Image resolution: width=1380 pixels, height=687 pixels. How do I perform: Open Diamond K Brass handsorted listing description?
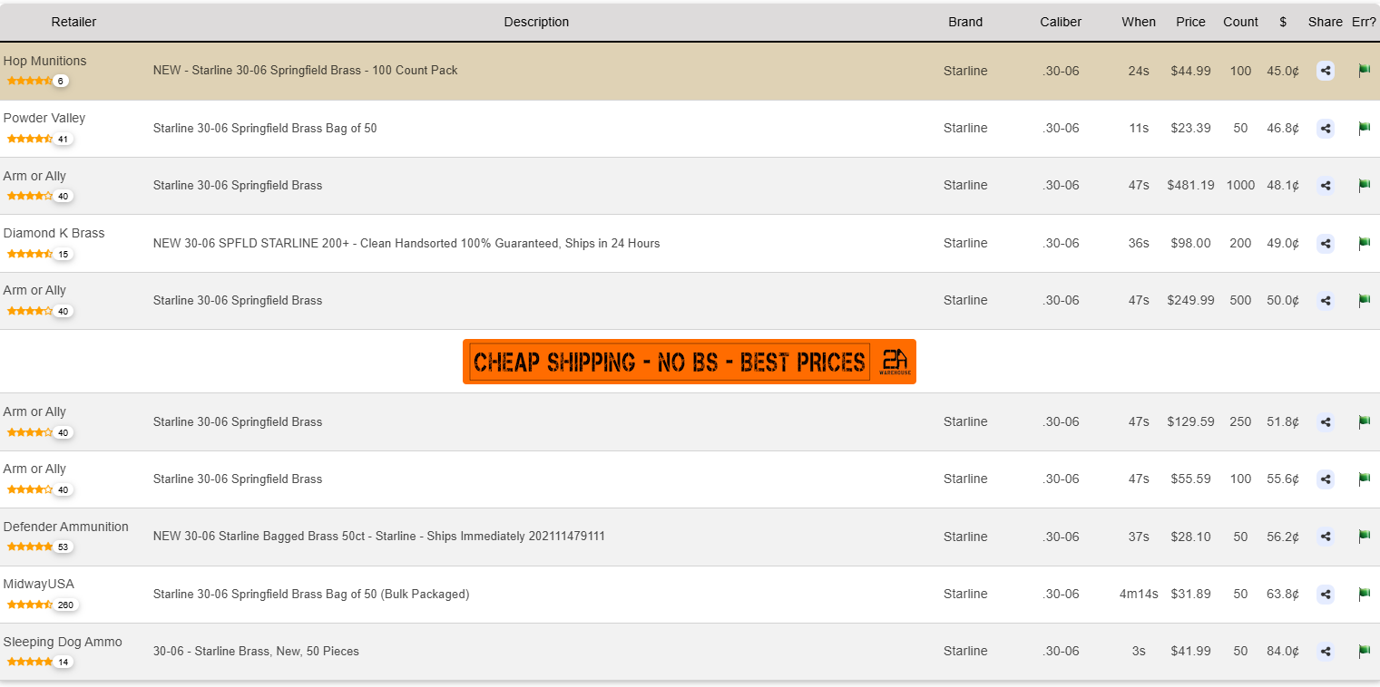(x=406, y=243)
